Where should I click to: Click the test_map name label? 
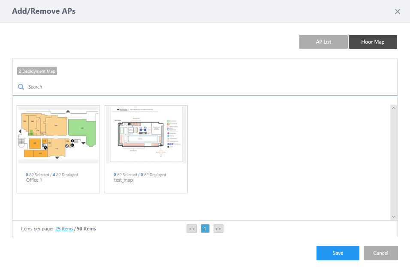pyautogui.click(x=123, y=180)
